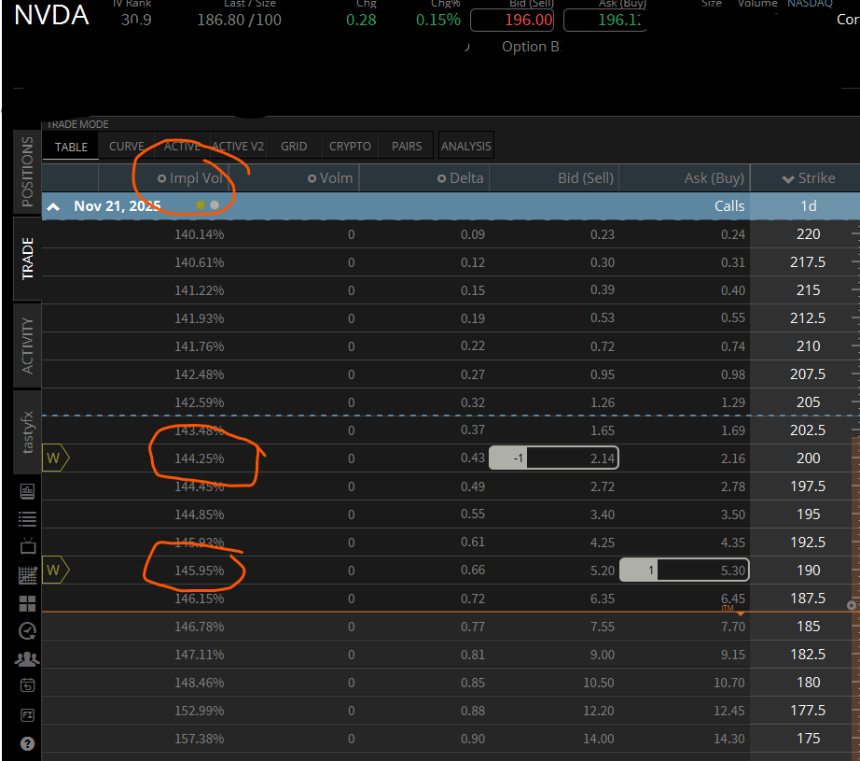Open the Delta column selector circle
860x761 pixels.
[441, 178]
